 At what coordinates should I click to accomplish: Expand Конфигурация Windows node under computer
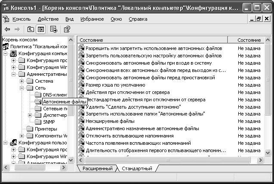coord(14,67)
